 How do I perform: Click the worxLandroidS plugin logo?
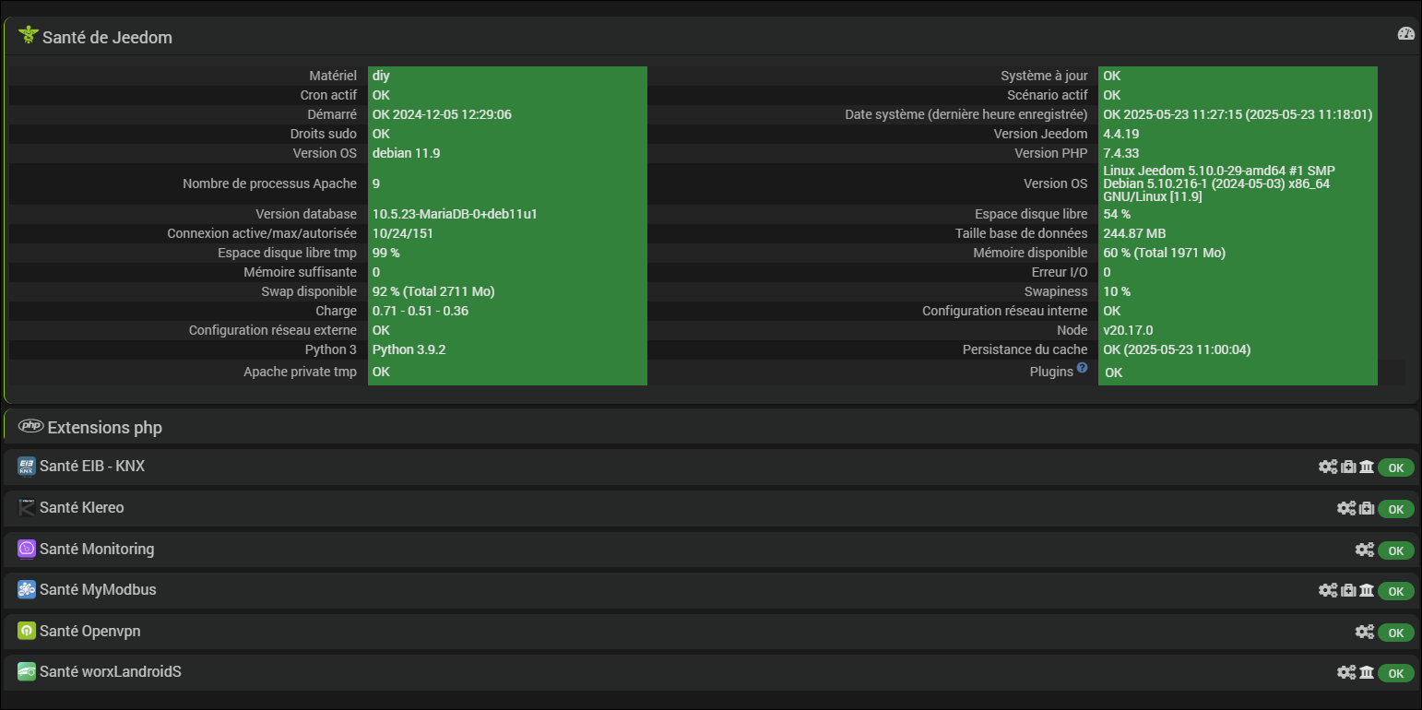click(x=27, y=672)
